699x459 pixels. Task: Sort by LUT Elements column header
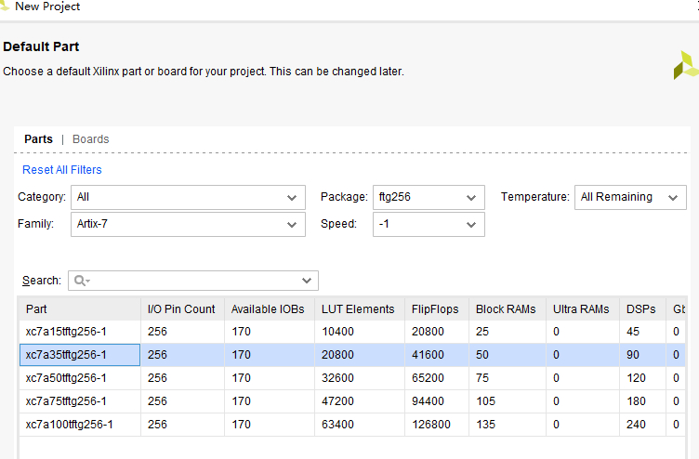click(x=358, y=309)
